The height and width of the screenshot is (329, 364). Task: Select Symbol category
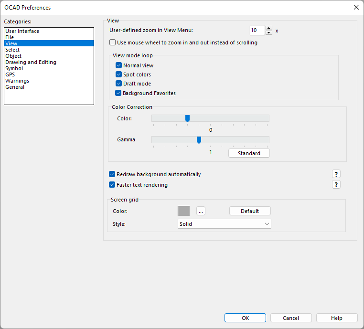click(49, 68)
